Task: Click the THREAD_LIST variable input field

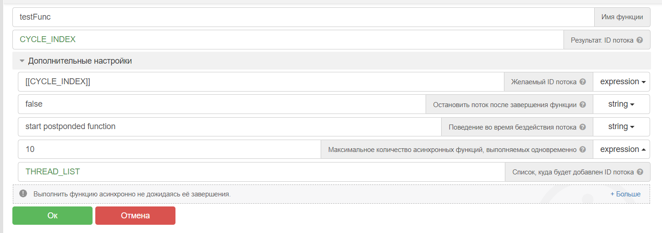Action: [x=261, y=172]
